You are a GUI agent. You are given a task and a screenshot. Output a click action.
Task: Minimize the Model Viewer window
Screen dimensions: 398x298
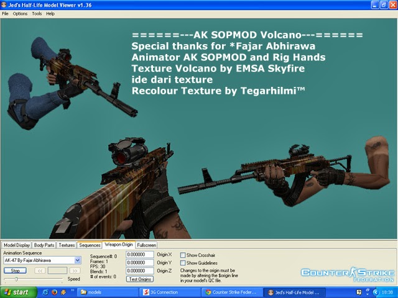[x=375, y=5]
